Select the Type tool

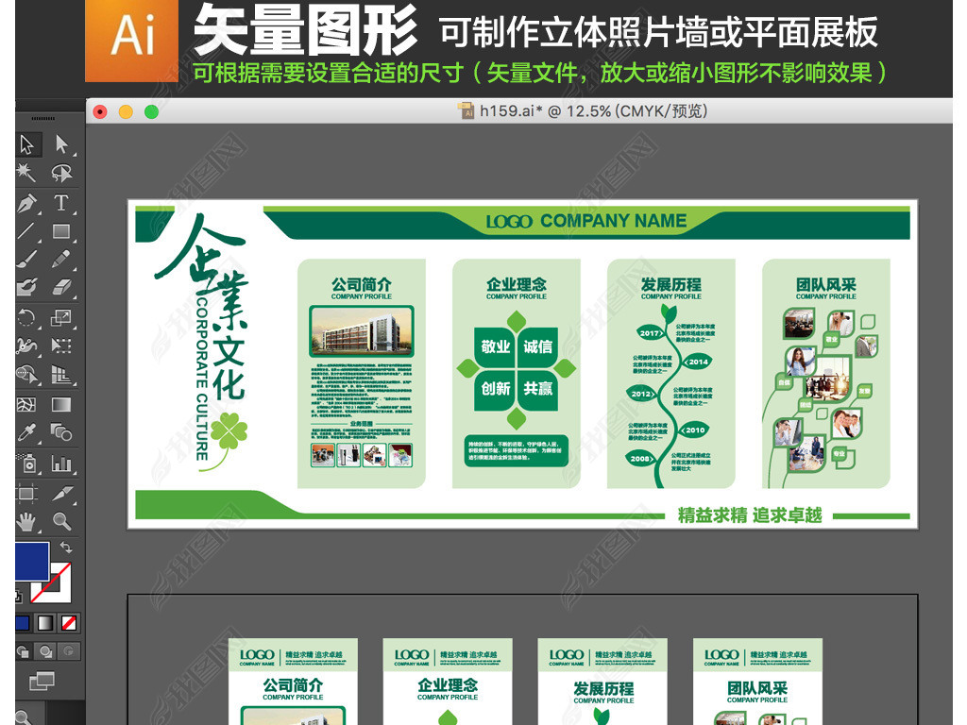click(61, 203)
